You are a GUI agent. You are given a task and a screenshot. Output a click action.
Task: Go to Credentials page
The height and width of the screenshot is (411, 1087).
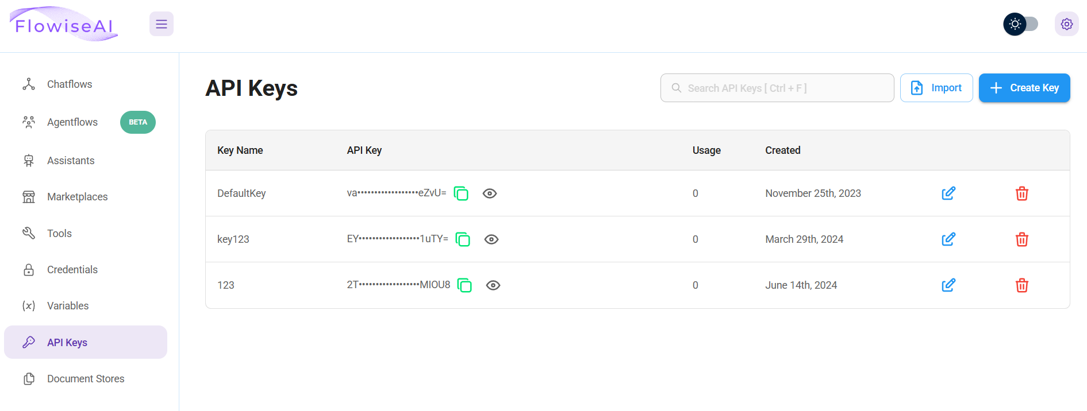click(72, 270)
